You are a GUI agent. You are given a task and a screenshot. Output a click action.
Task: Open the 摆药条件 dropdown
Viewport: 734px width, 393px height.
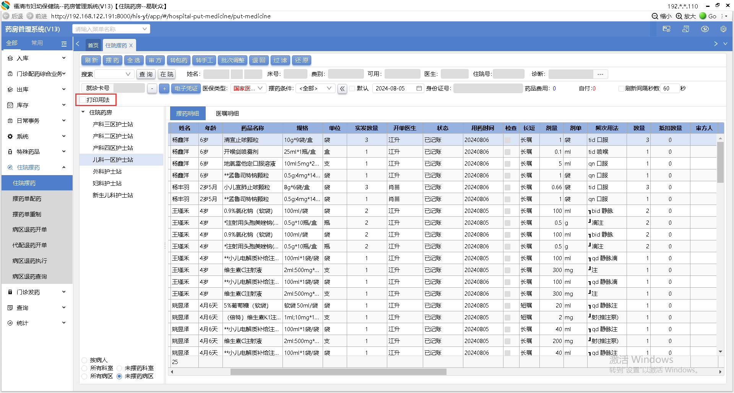coord(316,89)
